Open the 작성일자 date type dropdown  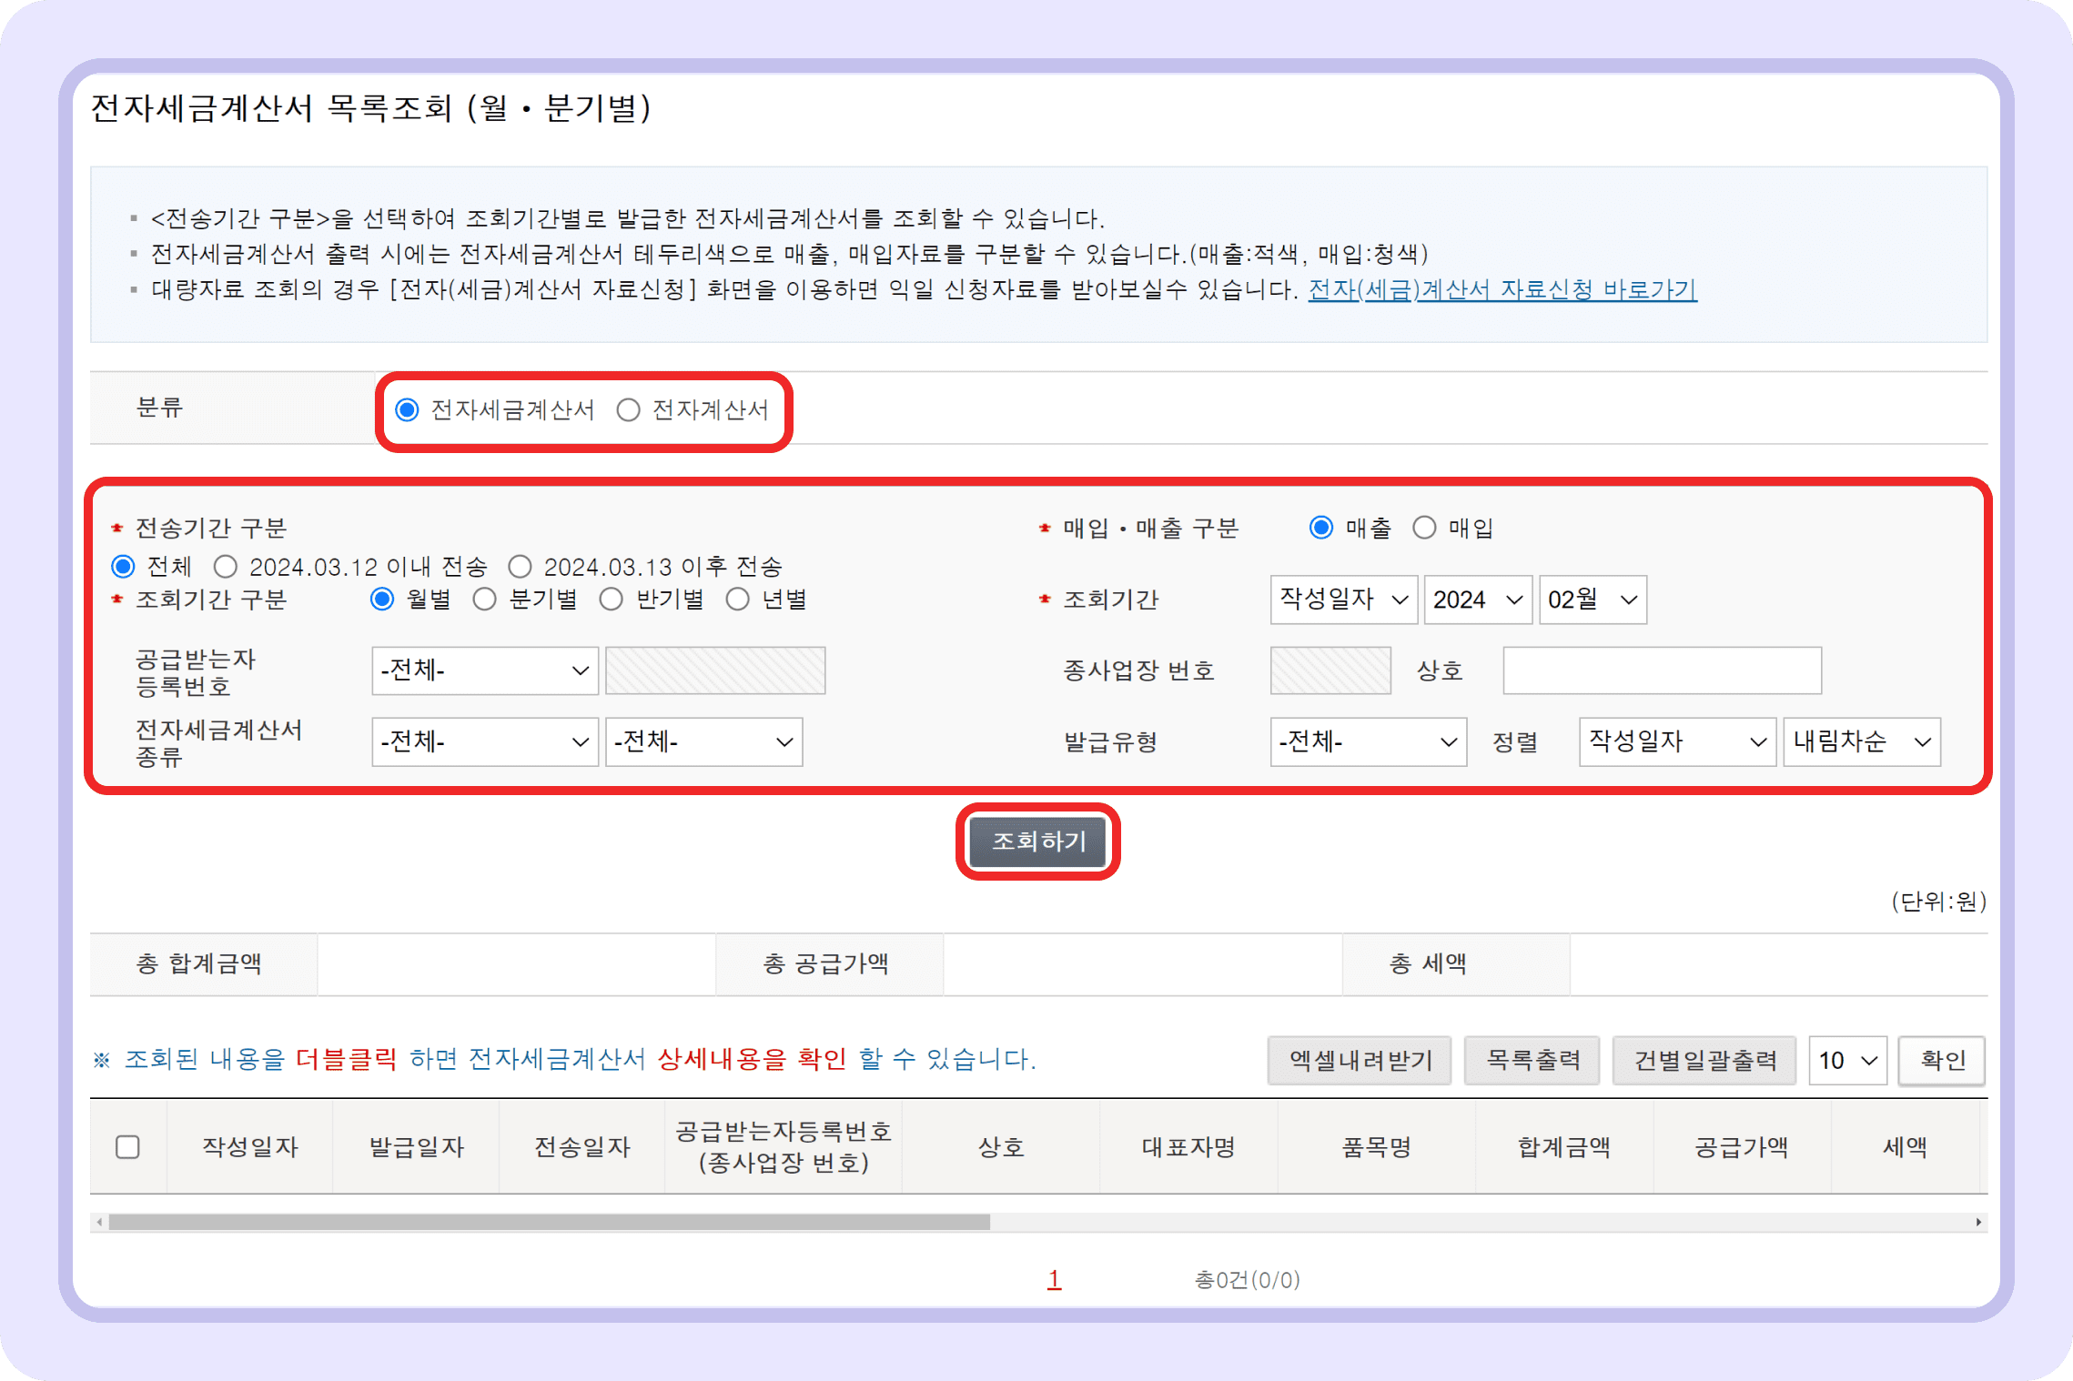point(1343,600)
